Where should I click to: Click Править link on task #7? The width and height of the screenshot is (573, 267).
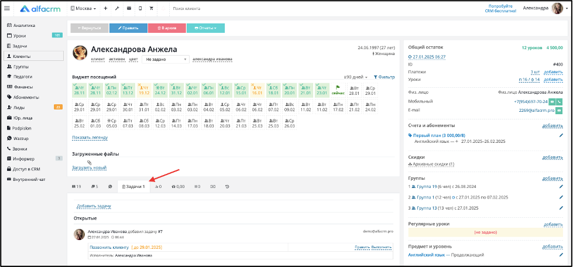coord(362,247)
